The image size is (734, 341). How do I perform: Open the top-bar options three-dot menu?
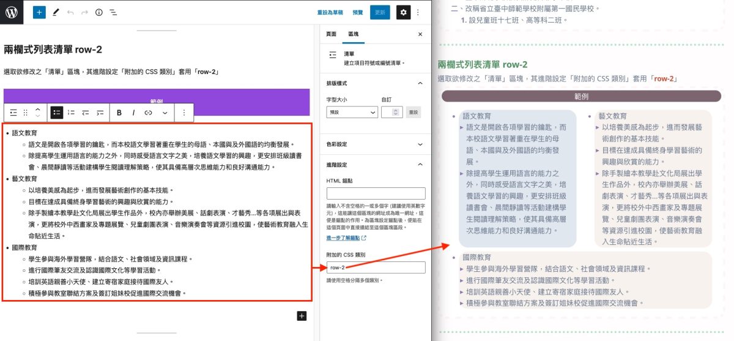(418, 12)
